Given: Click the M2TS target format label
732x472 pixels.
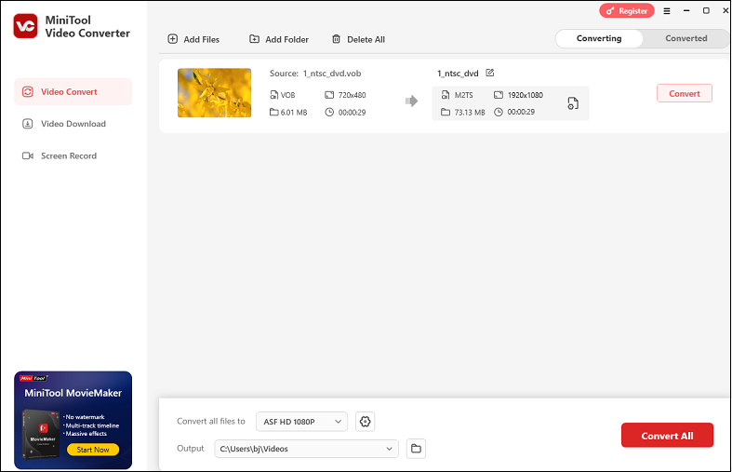Looking at the screenshot, I should coord(463,95).
